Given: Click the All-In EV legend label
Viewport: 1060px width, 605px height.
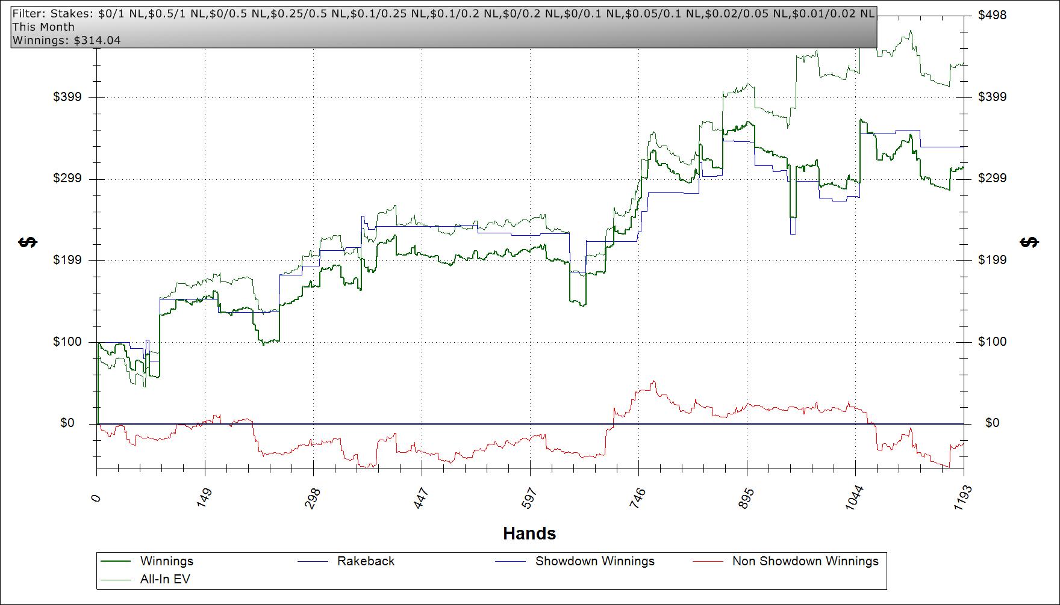Looking at the screenshot, I should (x=165, y=579).
